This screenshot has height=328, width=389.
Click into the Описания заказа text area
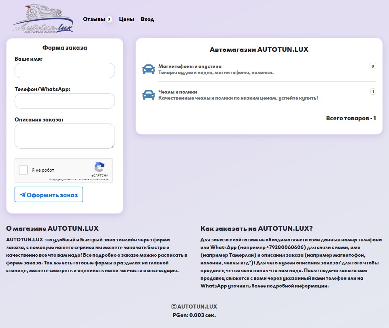(65, 136)
